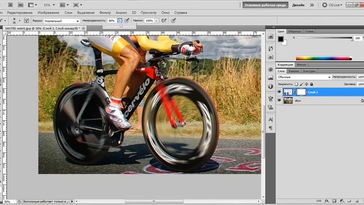
Task: Switch to the Стили tab
Action: 309,31
